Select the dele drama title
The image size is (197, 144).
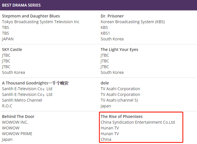point(105,83)
